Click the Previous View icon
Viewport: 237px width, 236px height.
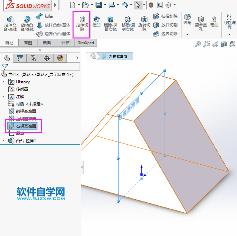pyautogui.click(x=215, y=44)
